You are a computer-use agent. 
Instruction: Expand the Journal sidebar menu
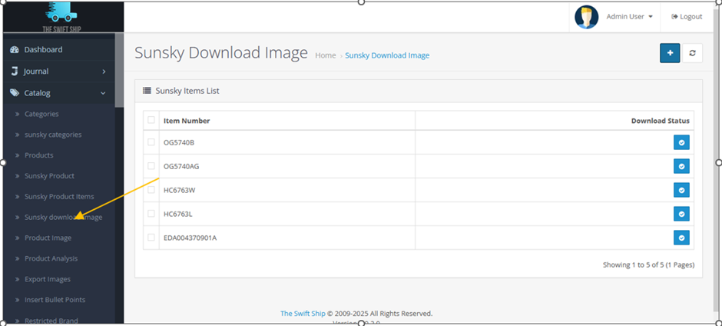point(58,72)
